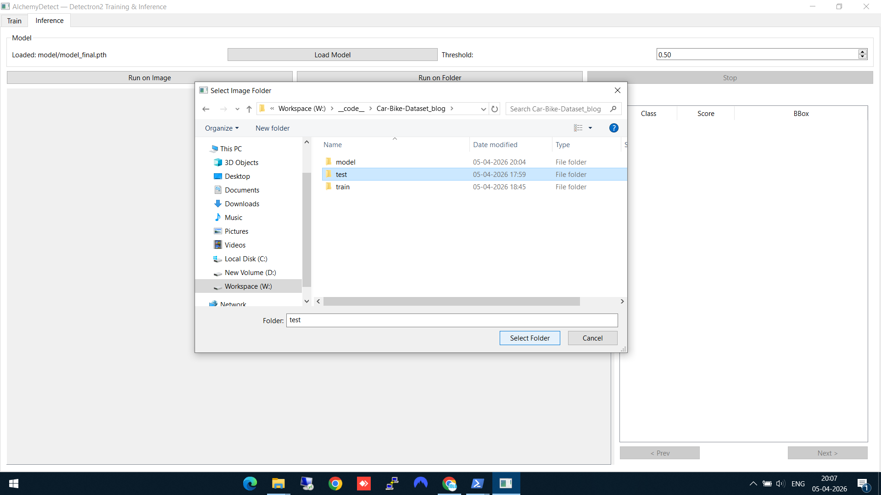Open AnyDesk from the taskbar
This screenshot has width=881, height=495.
pyautogui.click(x=364, y=484)
